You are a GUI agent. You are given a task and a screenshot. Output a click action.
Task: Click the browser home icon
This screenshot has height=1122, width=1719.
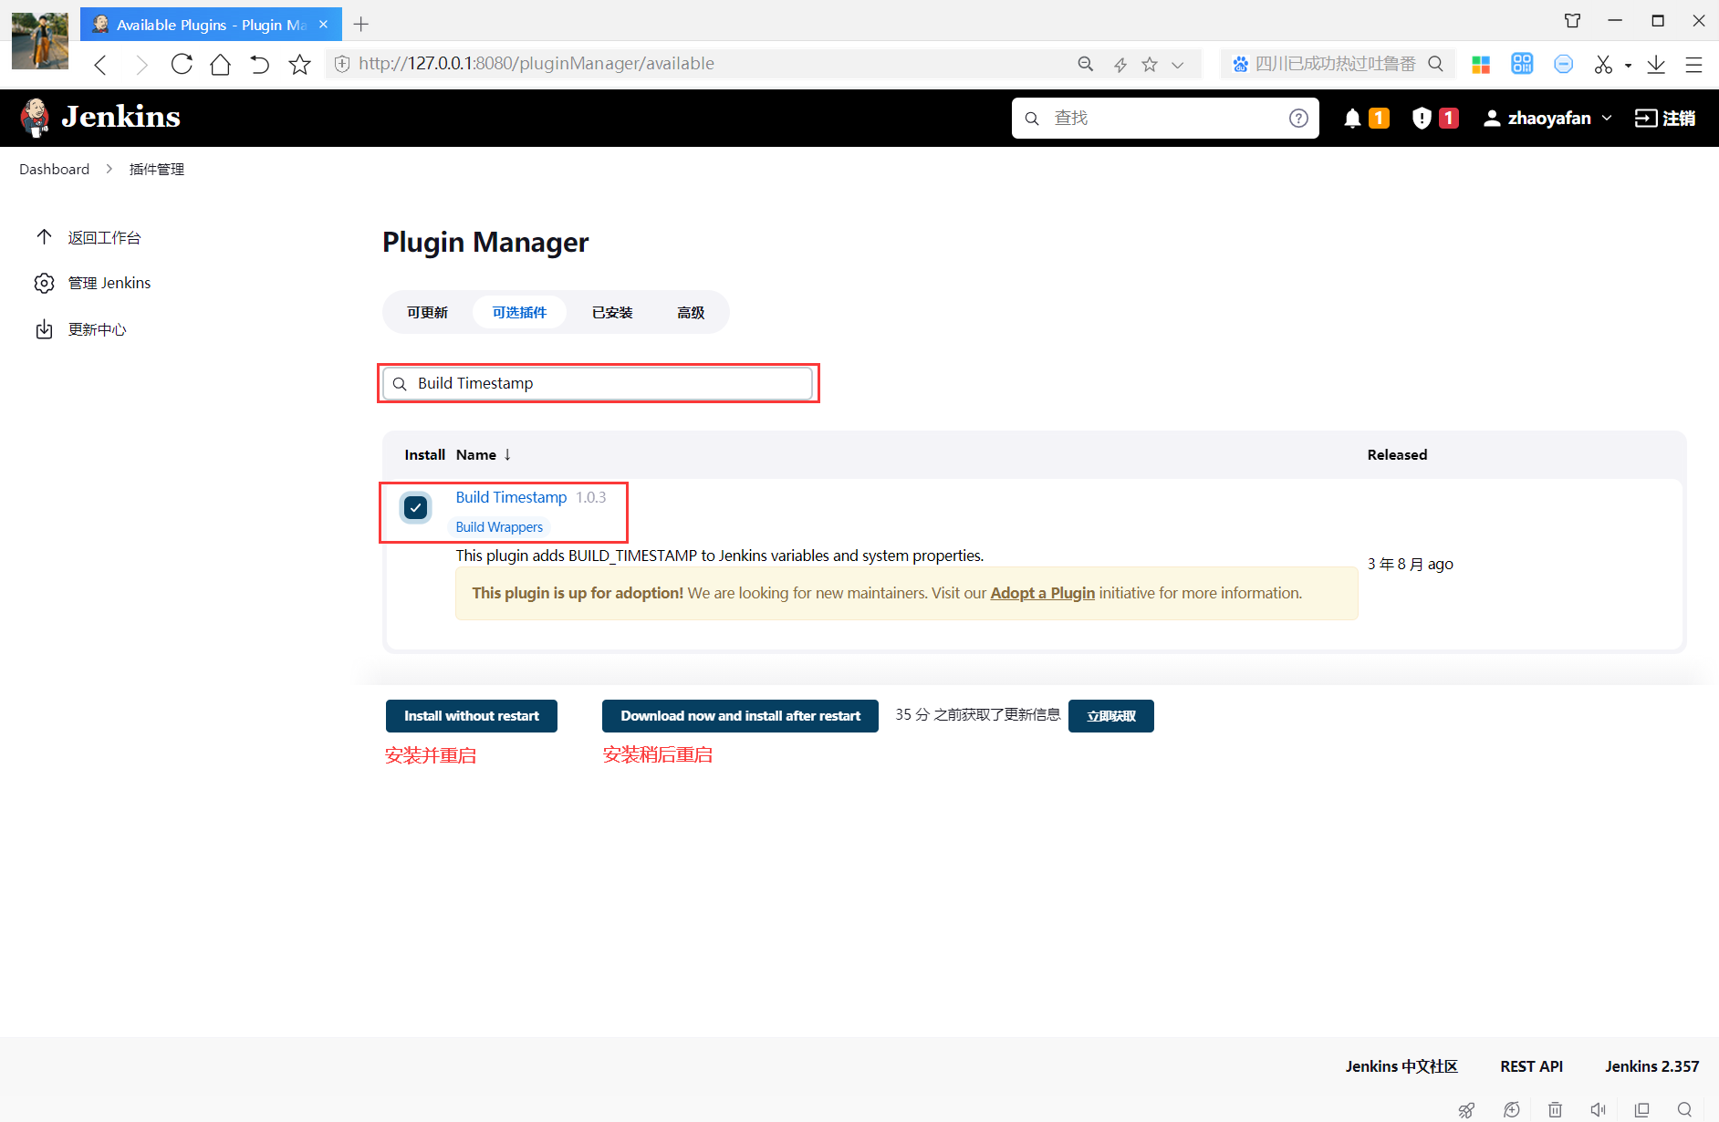220,64
